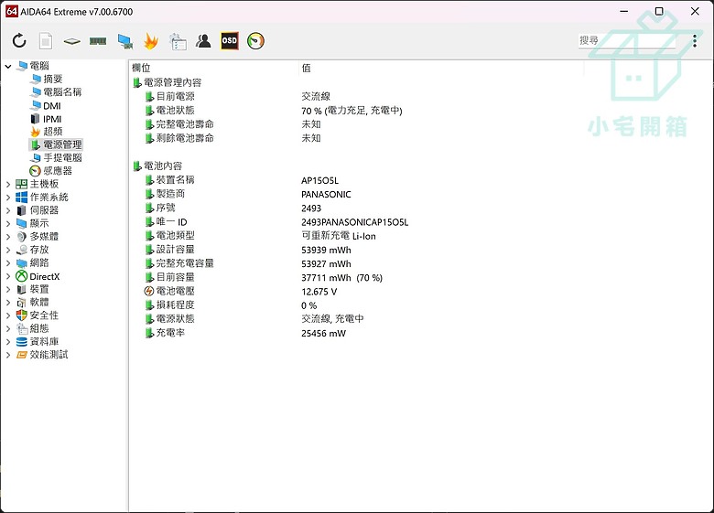Screen dimensions: 714x513
Task: Select DirectX in the sidebar tree
Action: (x=44, y=276)
